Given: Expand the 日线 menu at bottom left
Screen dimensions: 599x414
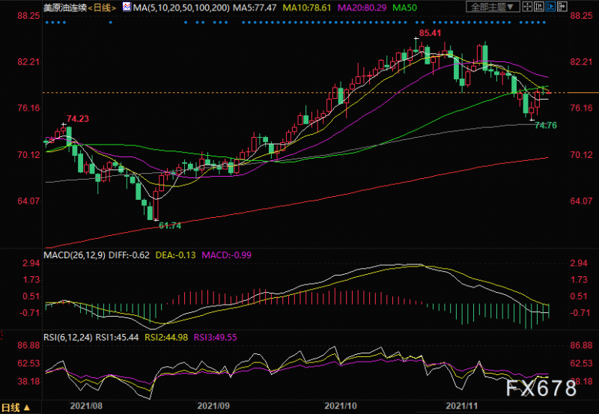Looking at the screenshot, I should pyautogui.click(x=15, y=407).
